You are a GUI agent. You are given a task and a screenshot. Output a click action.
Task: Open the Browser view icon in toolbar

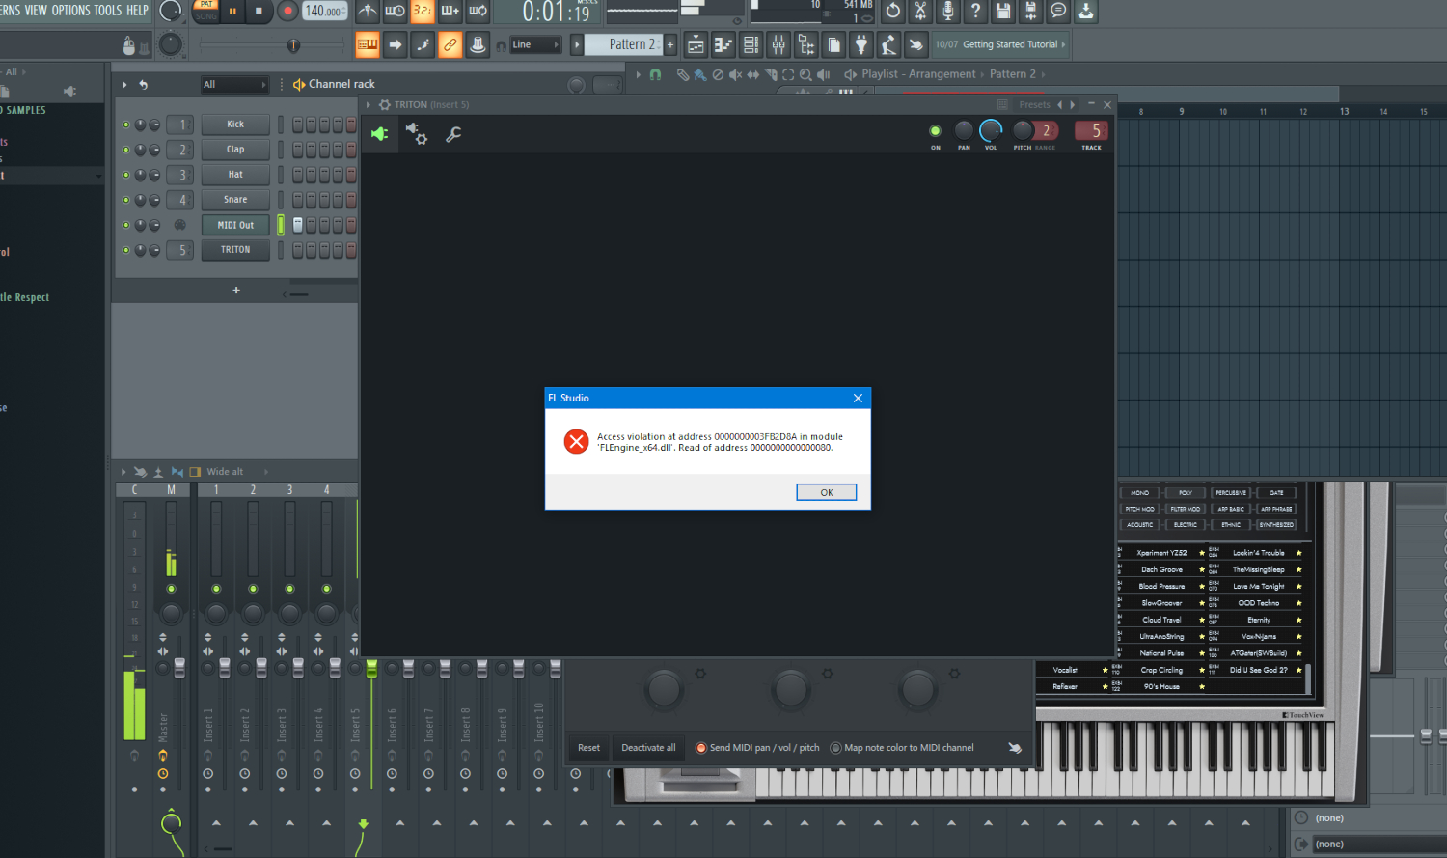click(x=806, y=44)
